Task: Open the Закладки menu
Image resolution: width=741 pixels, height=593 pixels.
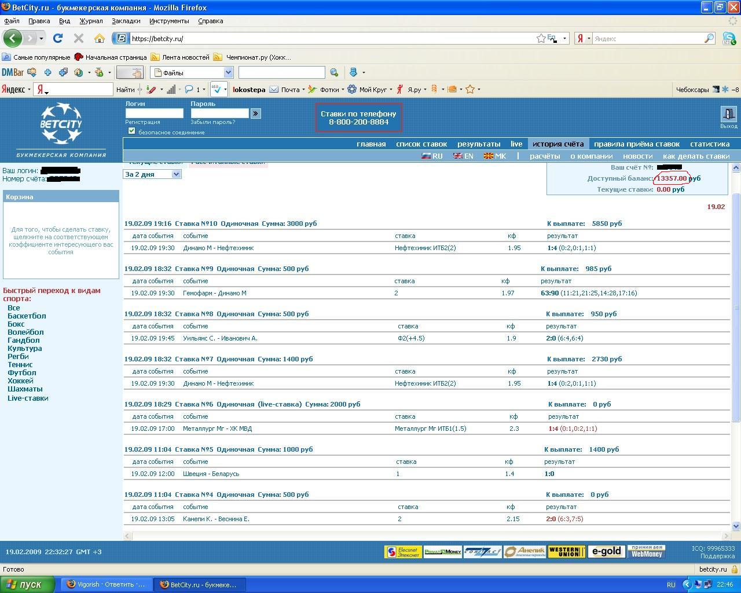Action: tap(126, 21)
